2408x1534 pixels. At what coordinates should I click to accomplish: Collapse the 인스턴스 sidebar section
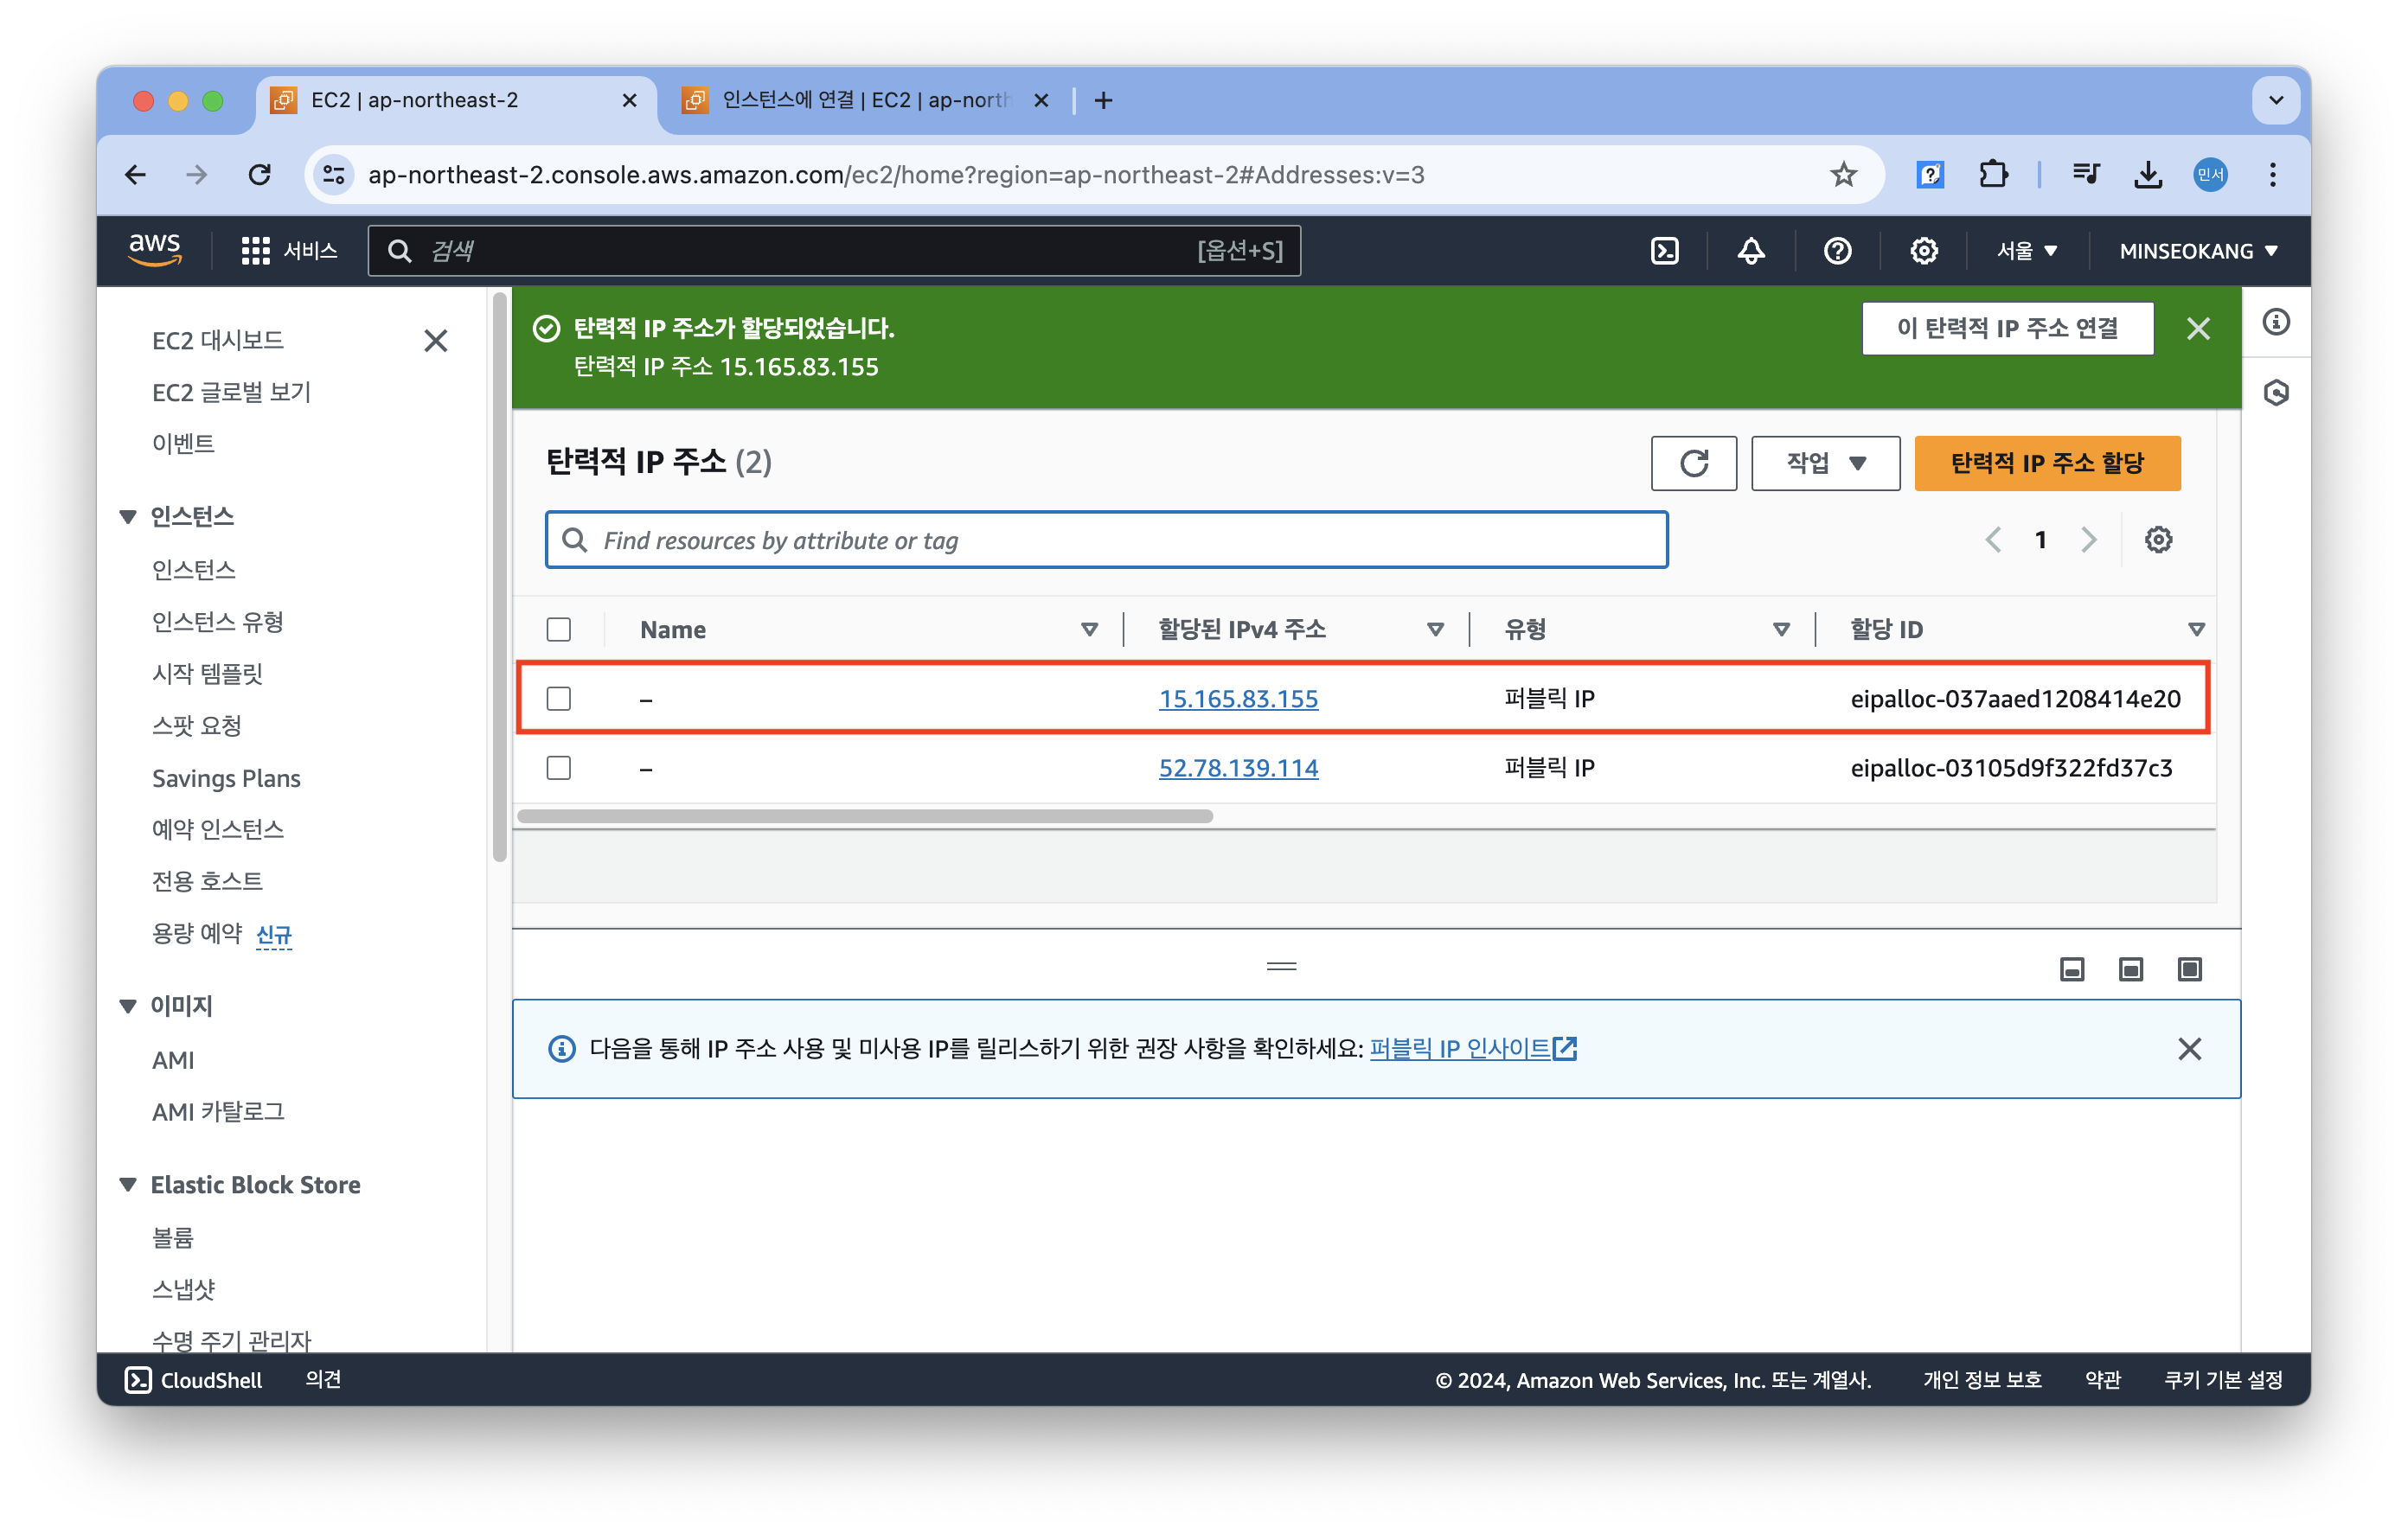click(128, 517)
